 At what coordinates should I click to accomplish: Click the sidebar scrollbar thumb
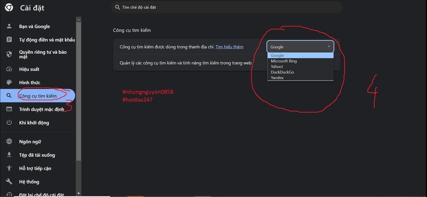(79, 92)
